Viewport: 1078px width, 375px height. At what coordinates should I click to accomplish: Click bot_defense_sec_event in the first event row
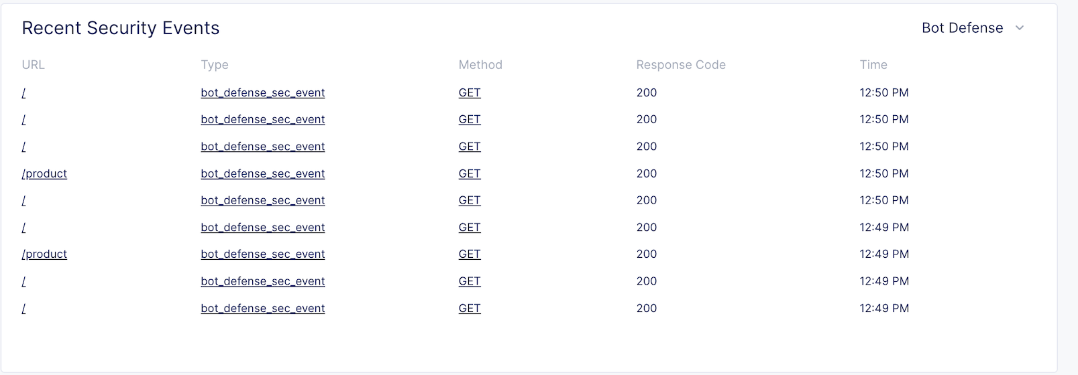pyautogui.click(x=262, y=93)
